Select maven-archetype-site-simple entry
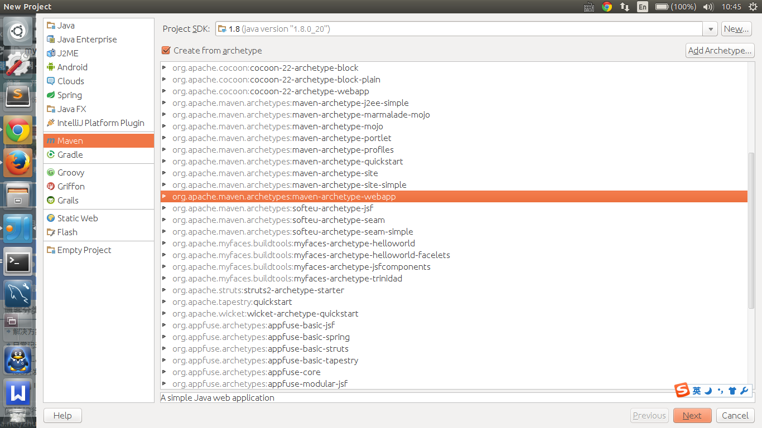Image resolution: width=762 pixels, height=428 pixels. pyautogui.click(x=454, y=185)
